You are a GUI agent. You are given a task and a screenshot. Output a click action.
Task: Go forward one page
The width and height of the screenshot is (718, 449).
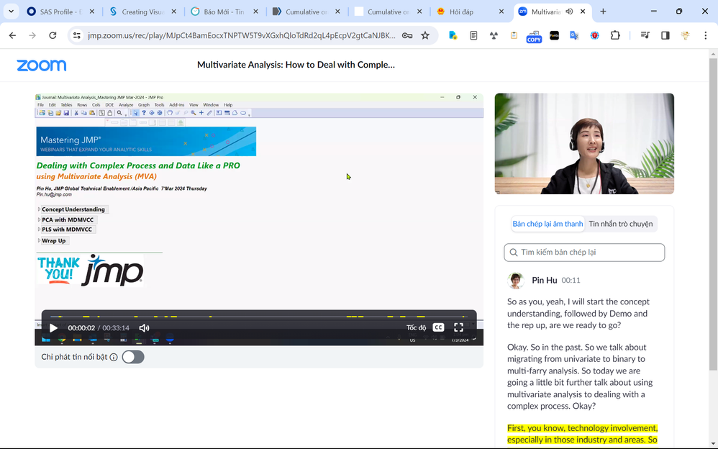(32, 35)
